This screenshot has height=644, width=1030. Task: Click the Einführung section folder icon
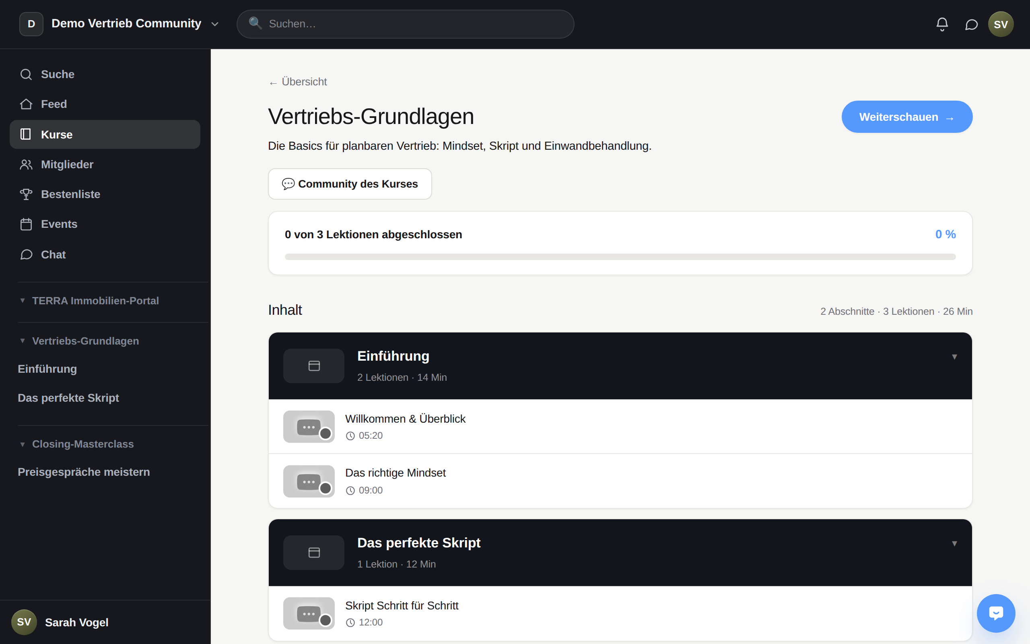point(314,366)
